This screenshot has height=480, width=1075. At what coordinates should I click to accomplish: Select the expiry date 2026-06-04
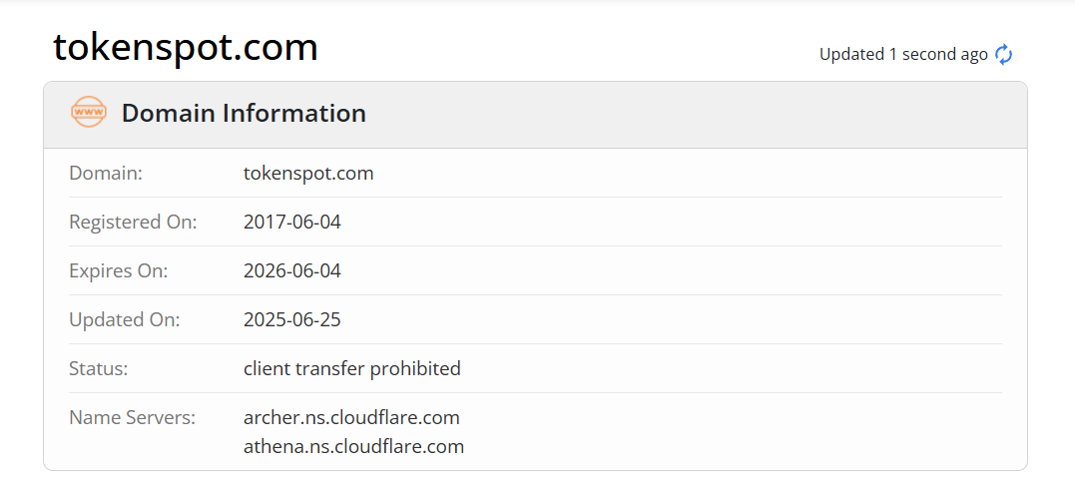(x=292, y=270)
